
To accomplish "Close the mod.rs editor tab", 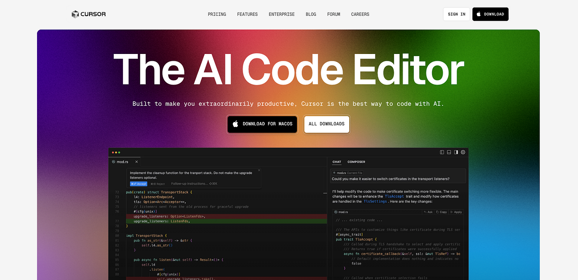I will tap(136, 162).
